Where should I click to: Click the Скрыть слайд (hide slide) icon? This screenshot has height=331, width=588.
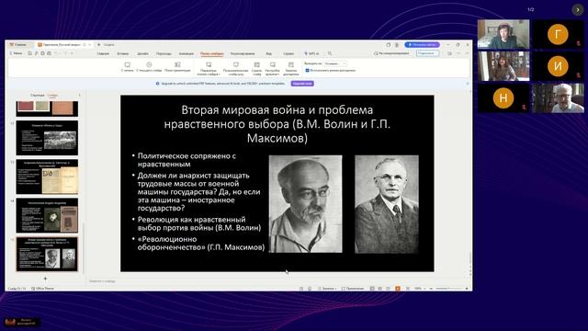pos(257,65)
